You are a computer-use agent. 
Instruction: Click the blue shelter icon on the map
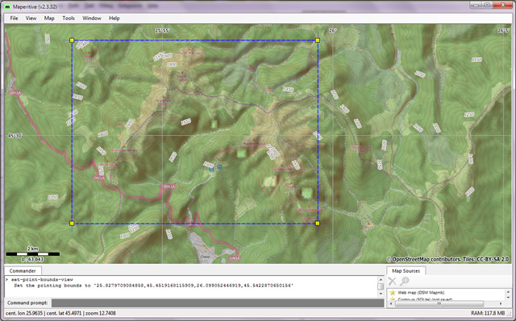[x=219, y=167]
